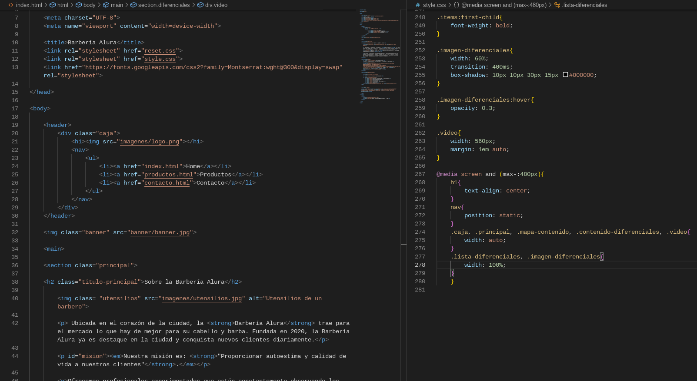Image resolution: width=697 pixels, height=381 pixels.
Task: Click the index.html file icon in breadcrumbs
Action: pos(11,5)
